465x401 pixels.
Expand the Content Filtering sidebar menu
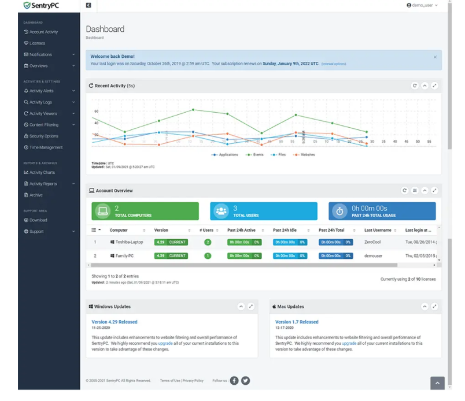[49, 125]
